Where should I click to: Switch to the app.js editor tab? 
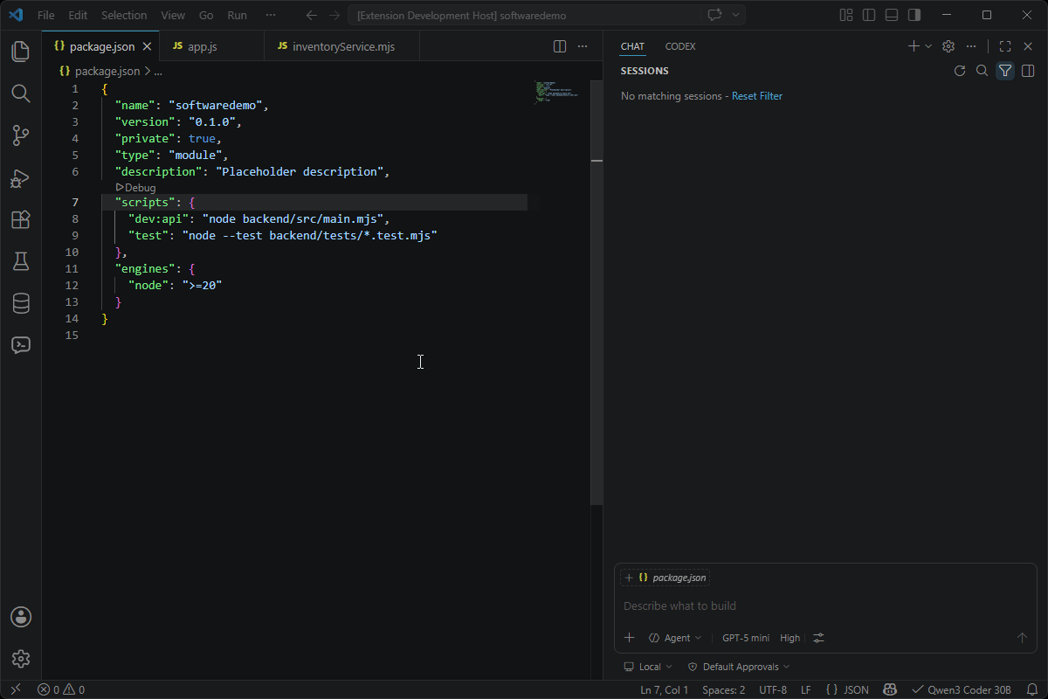coord(212,46)
